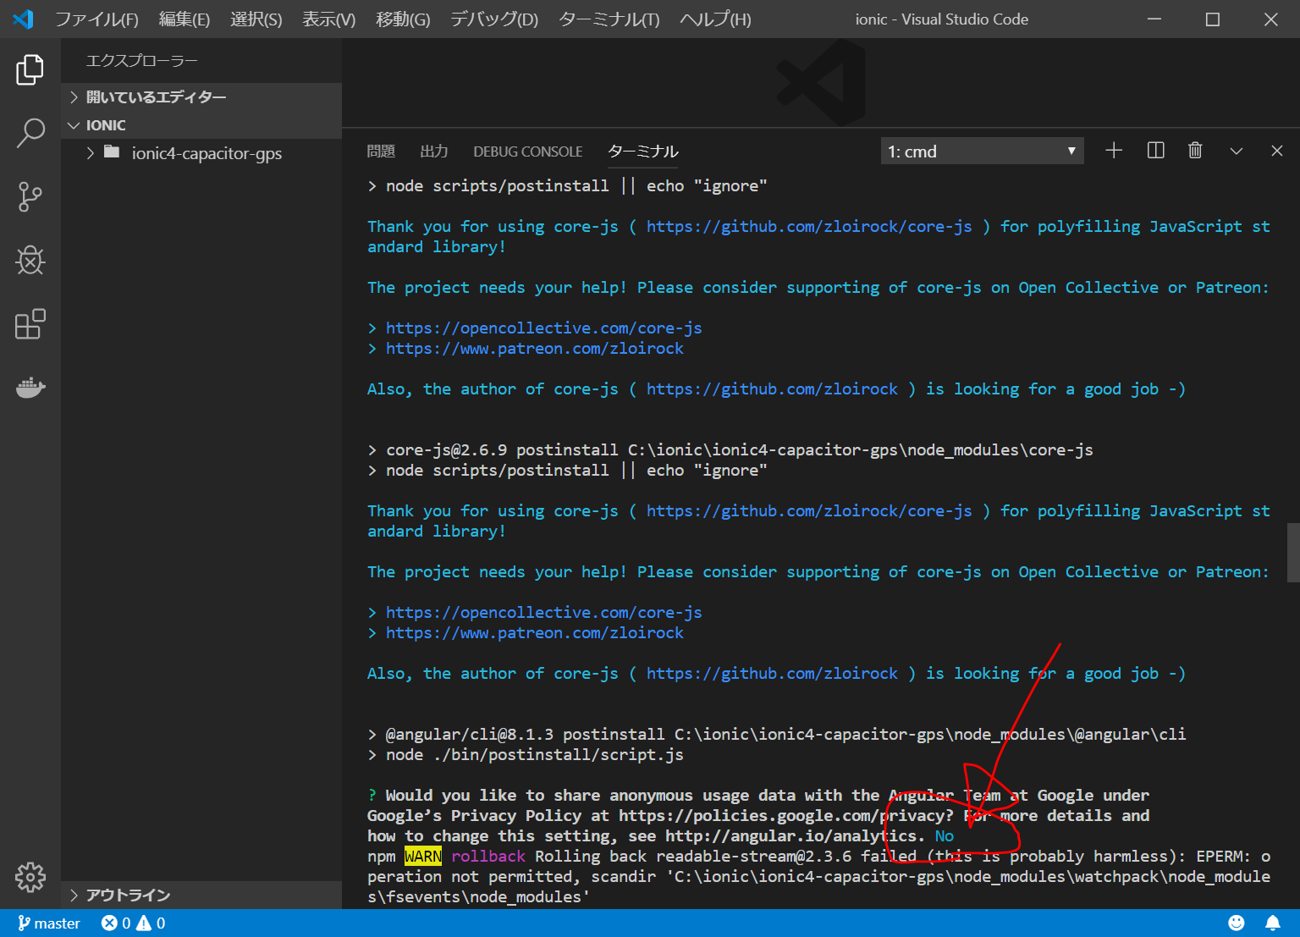
Task: Create a new terminal with plus icon
Action: point(1114,151)
